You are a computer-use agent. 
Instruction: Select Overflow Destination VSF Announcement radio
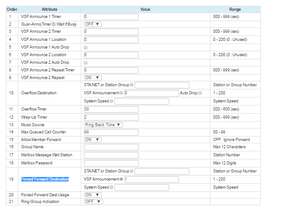coord(122,93)
